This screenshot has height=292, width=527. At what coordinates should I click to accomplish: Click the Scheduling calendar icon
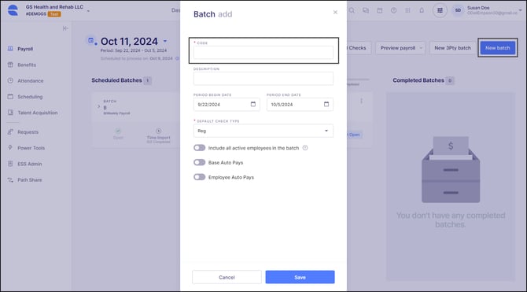(10, 97)
